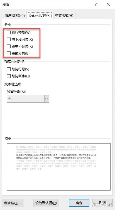Click the 制表位 button
Image resolution: width=115 pixels, height=210 pixels.
13,203
